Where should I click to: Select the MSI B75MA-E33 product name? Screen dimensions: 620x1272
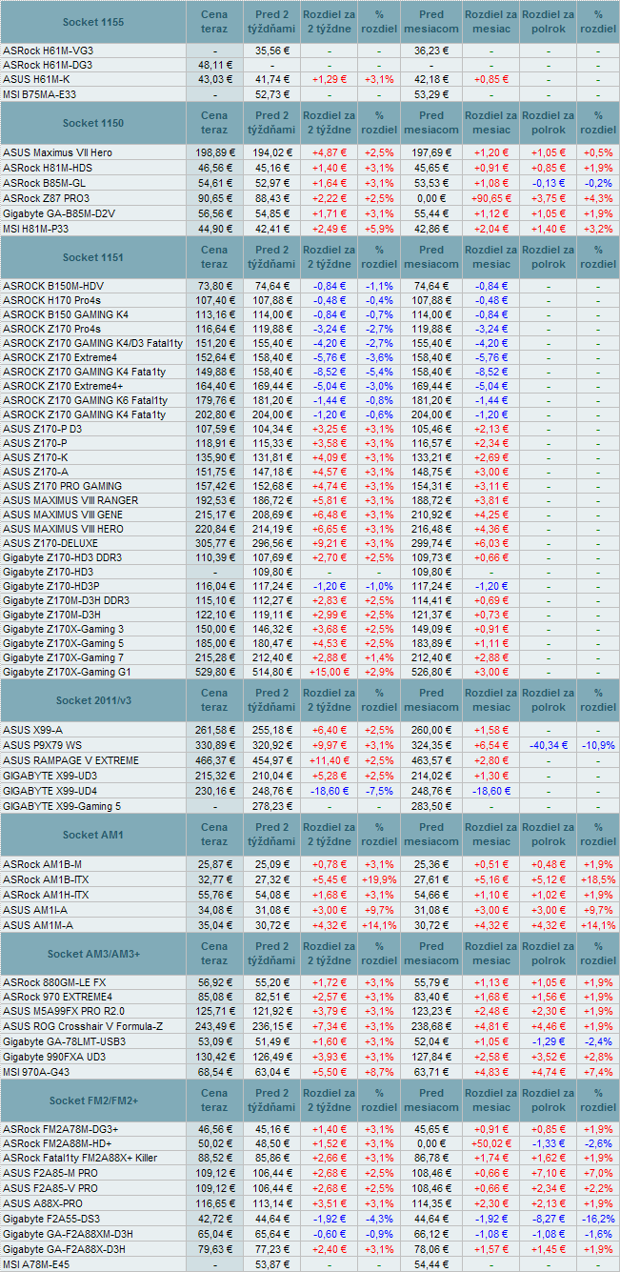[40, 94]
